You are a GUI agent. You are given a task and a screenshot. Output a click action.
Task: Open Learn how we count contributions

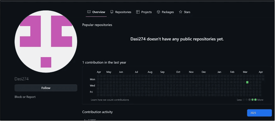(110, 100)
